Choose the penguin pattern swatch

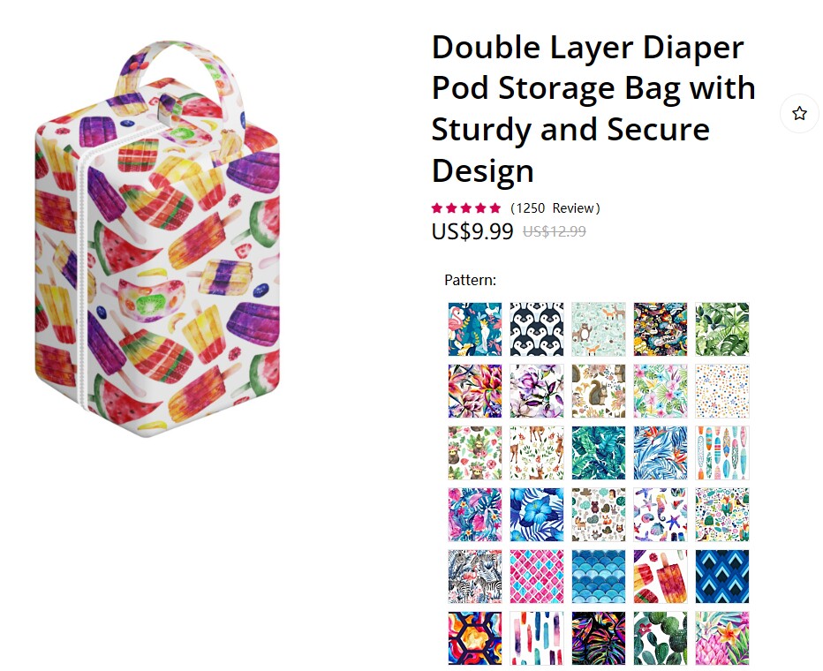tap(536, 329)
